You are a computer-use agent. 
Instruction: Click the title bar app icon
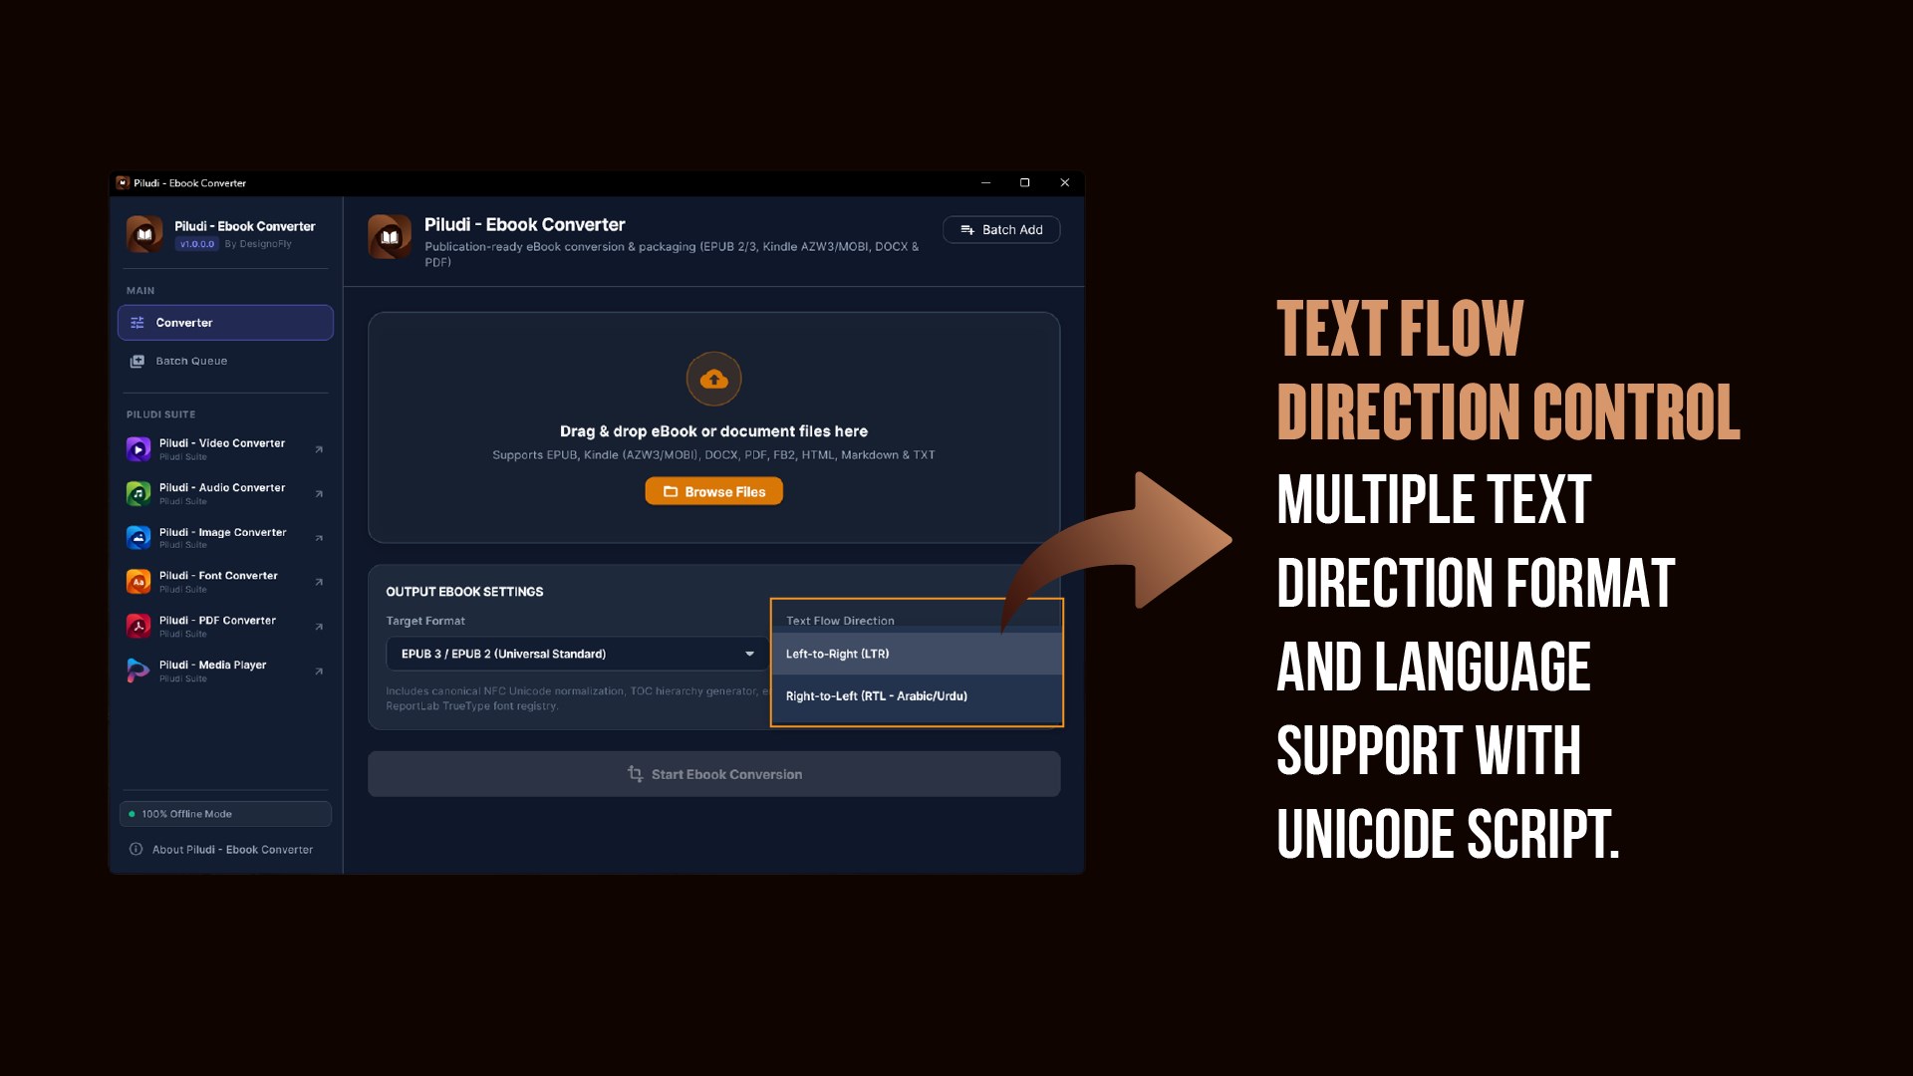pyautogui.click(x=123, y=183)
